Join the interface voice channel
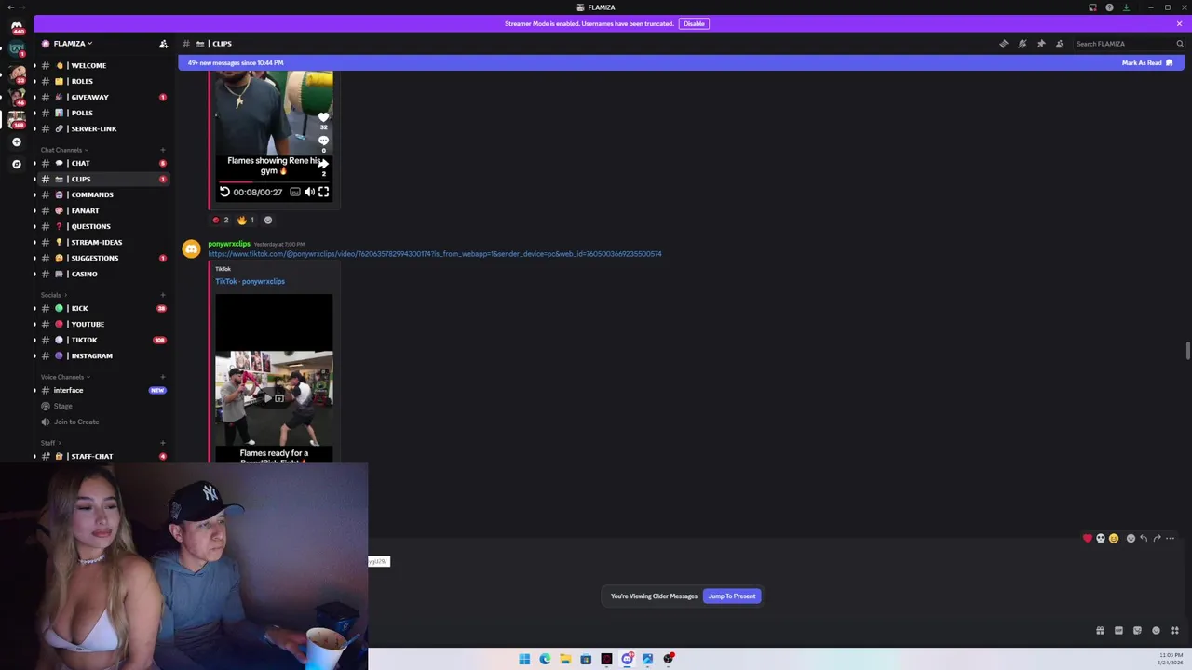1192x670 pixels. [102, 390]
